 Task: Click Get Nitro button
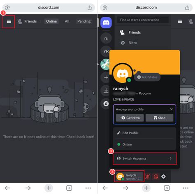point(130,118)
